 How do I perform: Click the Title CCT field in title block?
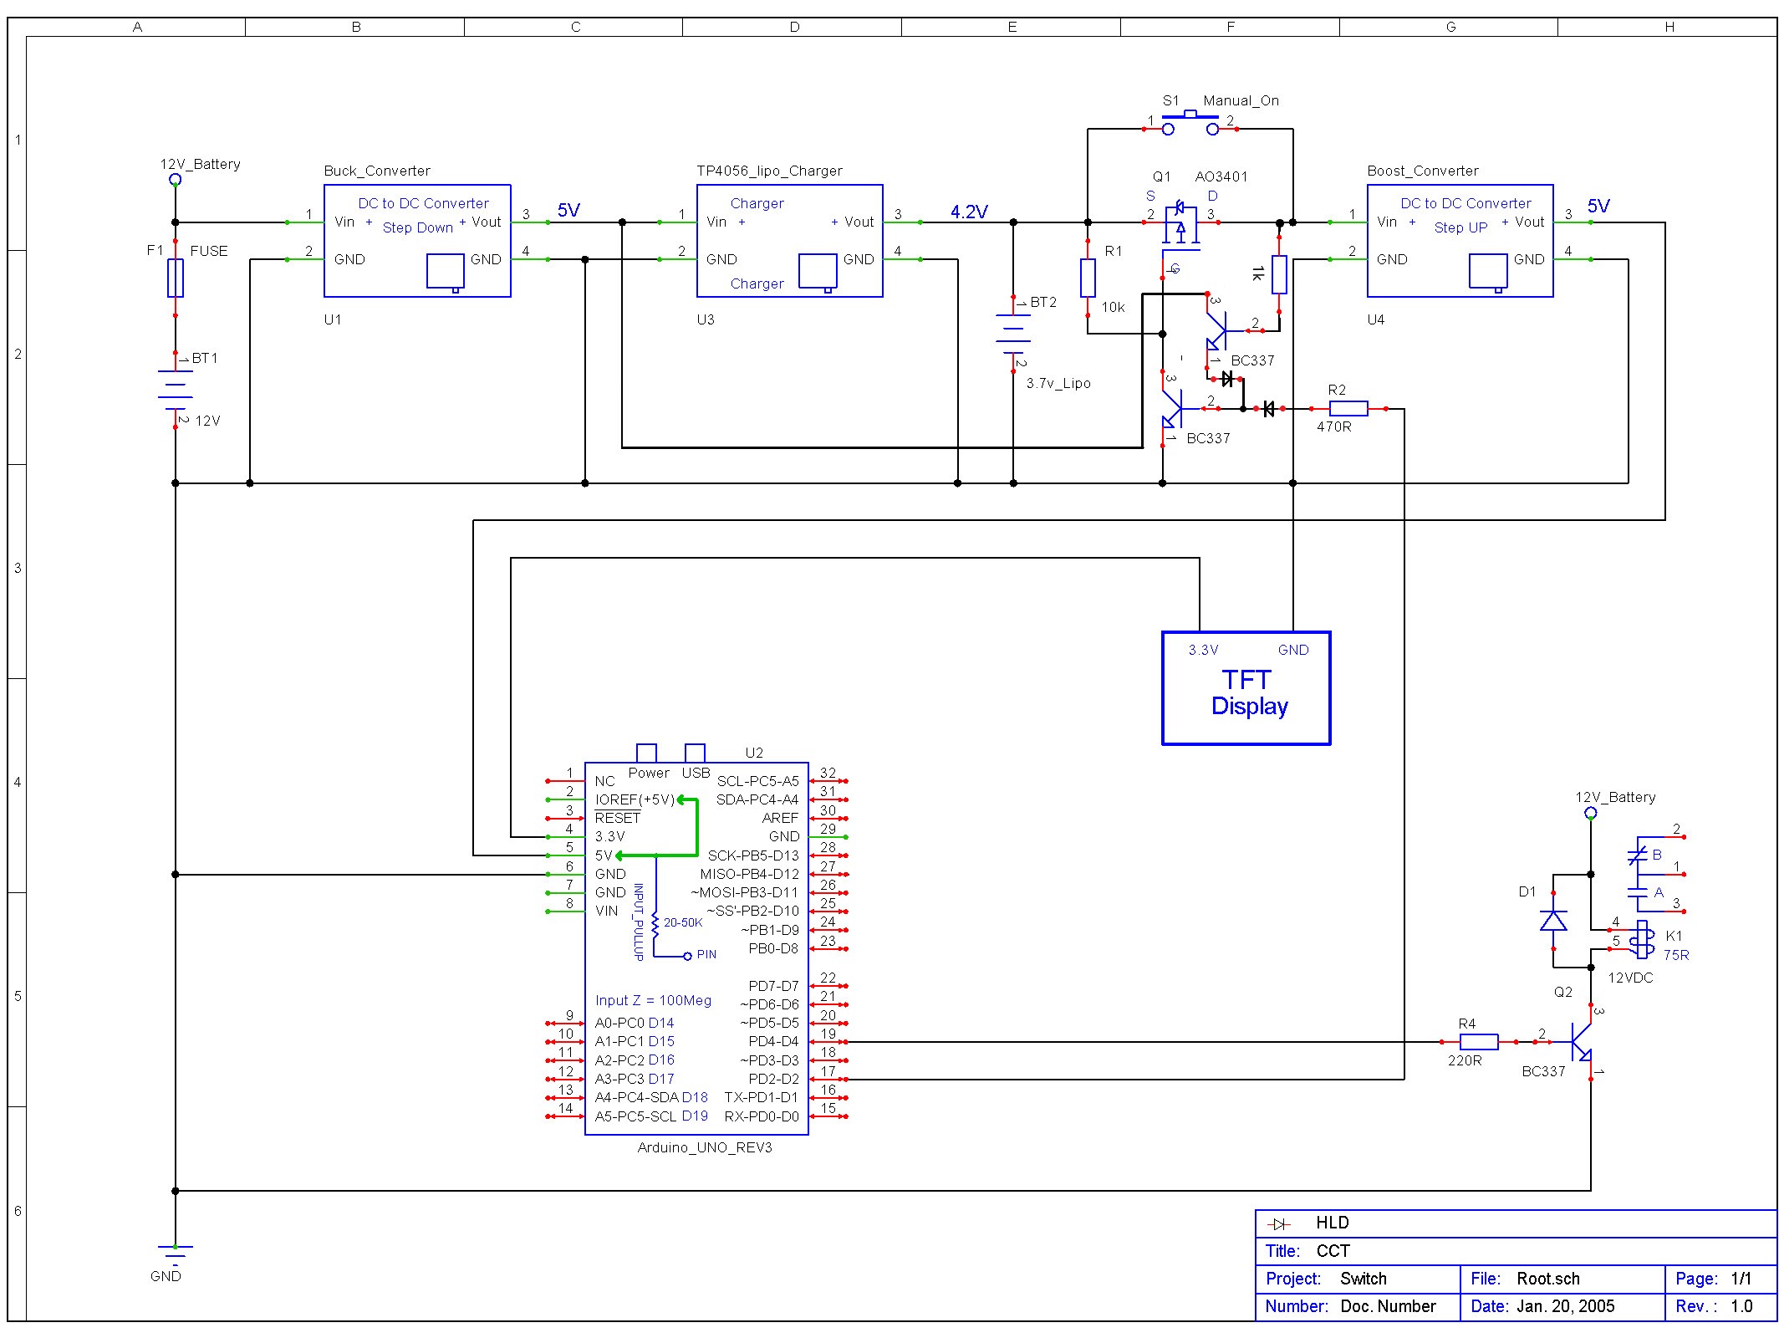(x=1333, y=1251)
